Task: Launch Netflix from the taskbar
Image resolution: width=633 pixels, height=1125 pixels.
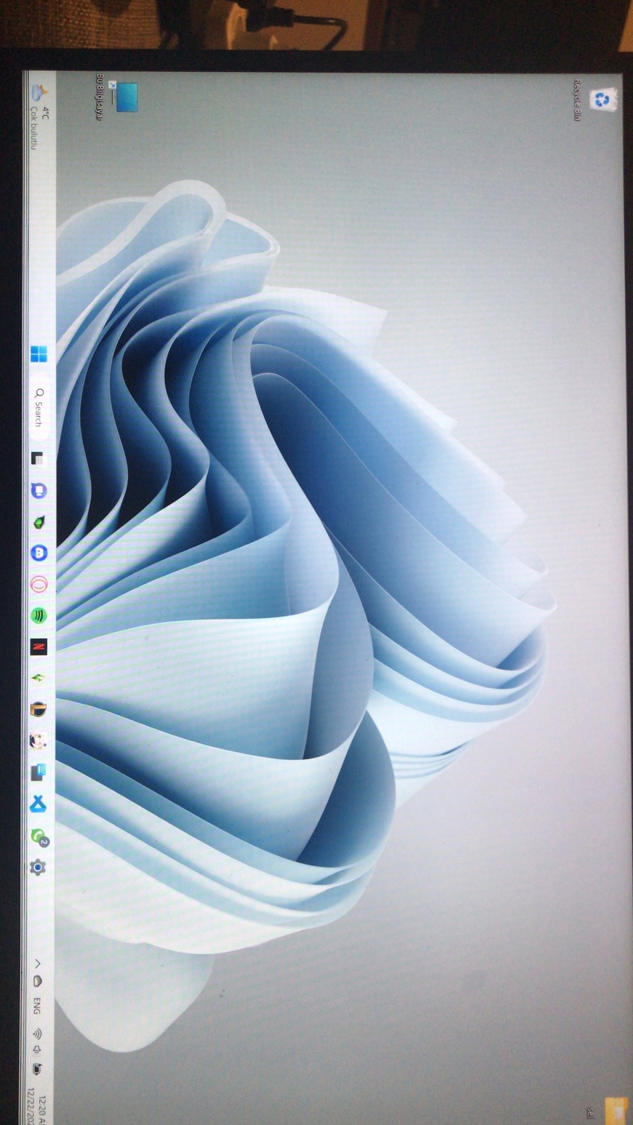Action: (38, 647)
